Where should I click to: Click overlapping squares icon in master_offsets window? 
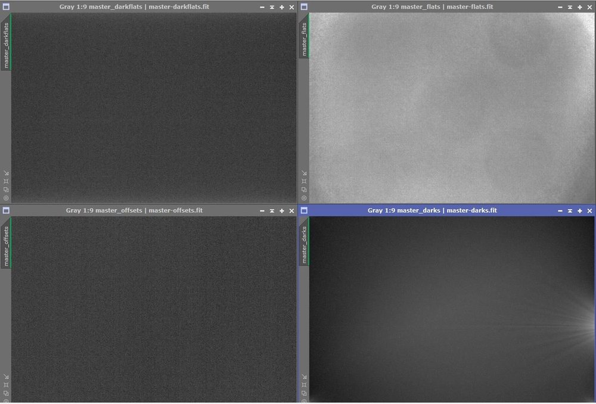[6, 393]
